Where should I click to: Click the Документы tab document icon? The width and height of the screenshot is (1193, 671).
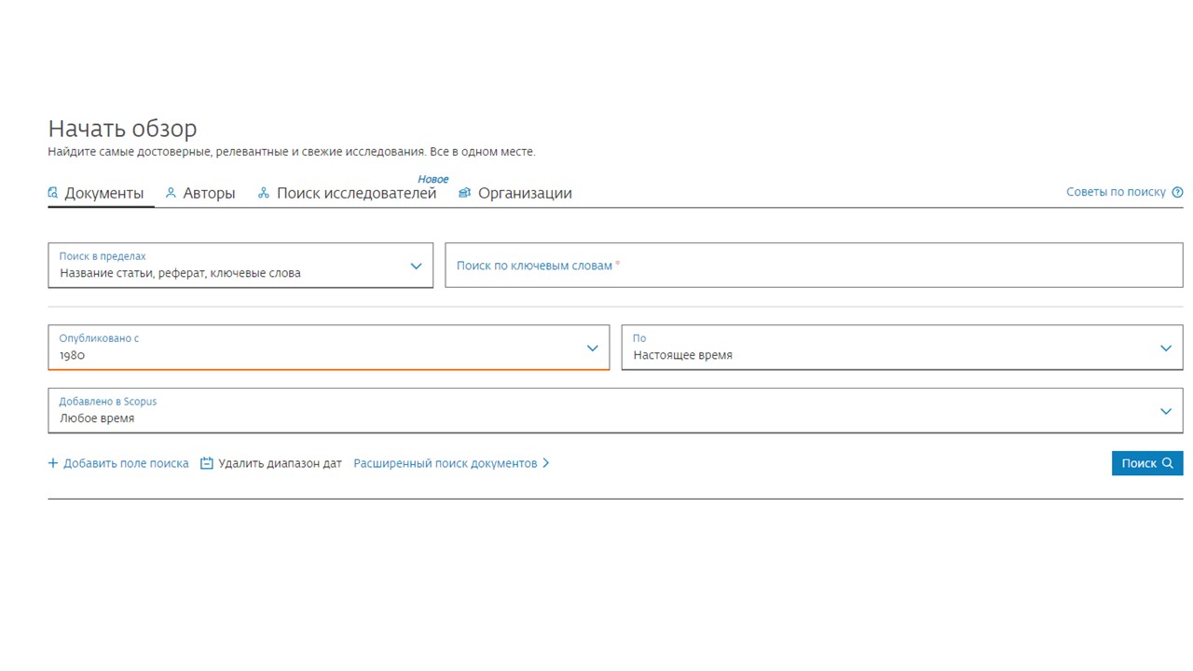53,193
